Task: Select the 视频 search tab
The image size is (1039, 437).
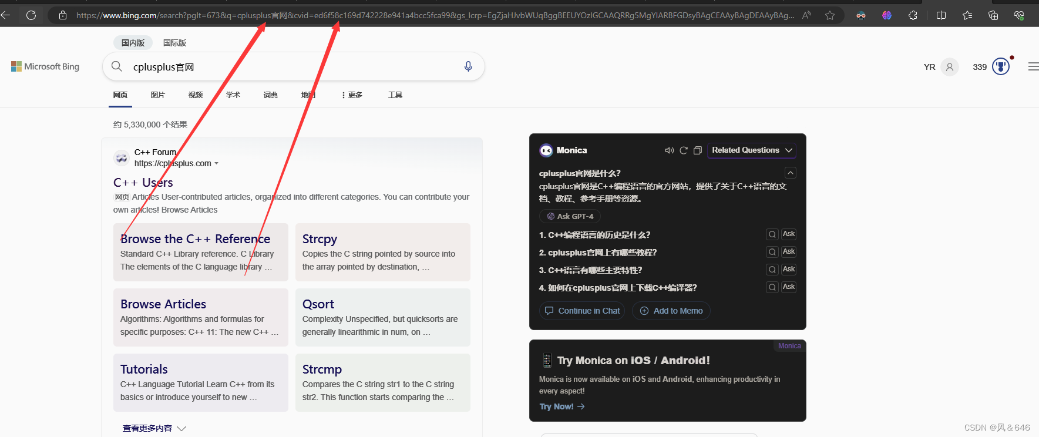Action: (196, 95)
